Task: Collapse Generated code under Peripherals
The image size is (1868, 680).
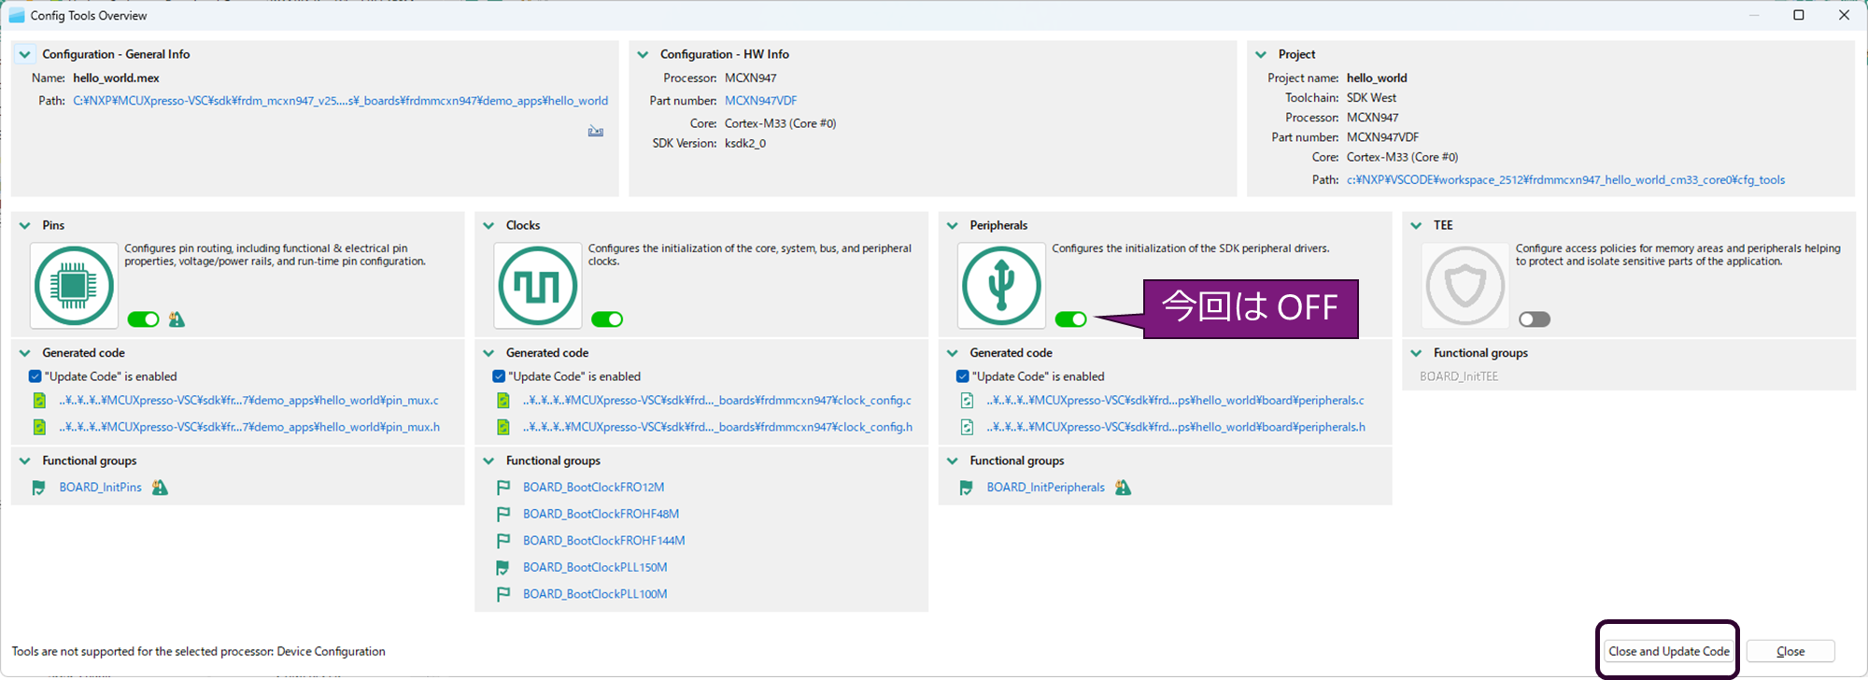Action: click(953, 353)
